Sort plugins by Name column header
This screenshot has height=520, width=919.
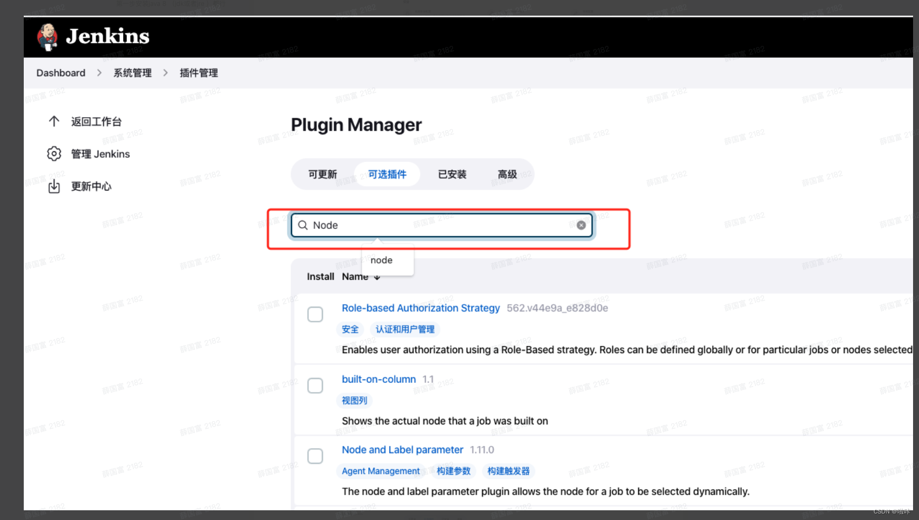(361, 276)
